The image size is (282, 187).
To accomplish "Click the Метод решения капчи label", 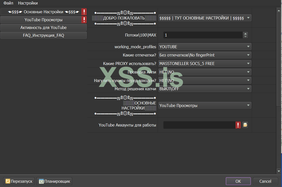I will pos(135,89).
